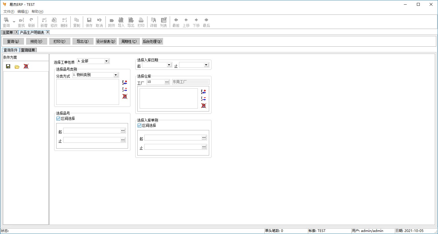
Task: Click the 修改 toolbar icon
Action: pyautogui.click(x=54, y=22)
